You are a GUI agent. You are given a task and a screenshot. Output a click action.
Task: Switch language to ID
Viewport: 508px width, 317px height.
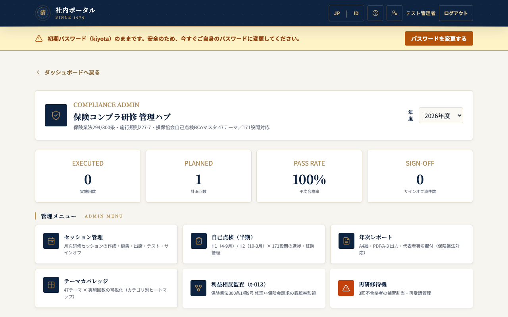point(356,13)
